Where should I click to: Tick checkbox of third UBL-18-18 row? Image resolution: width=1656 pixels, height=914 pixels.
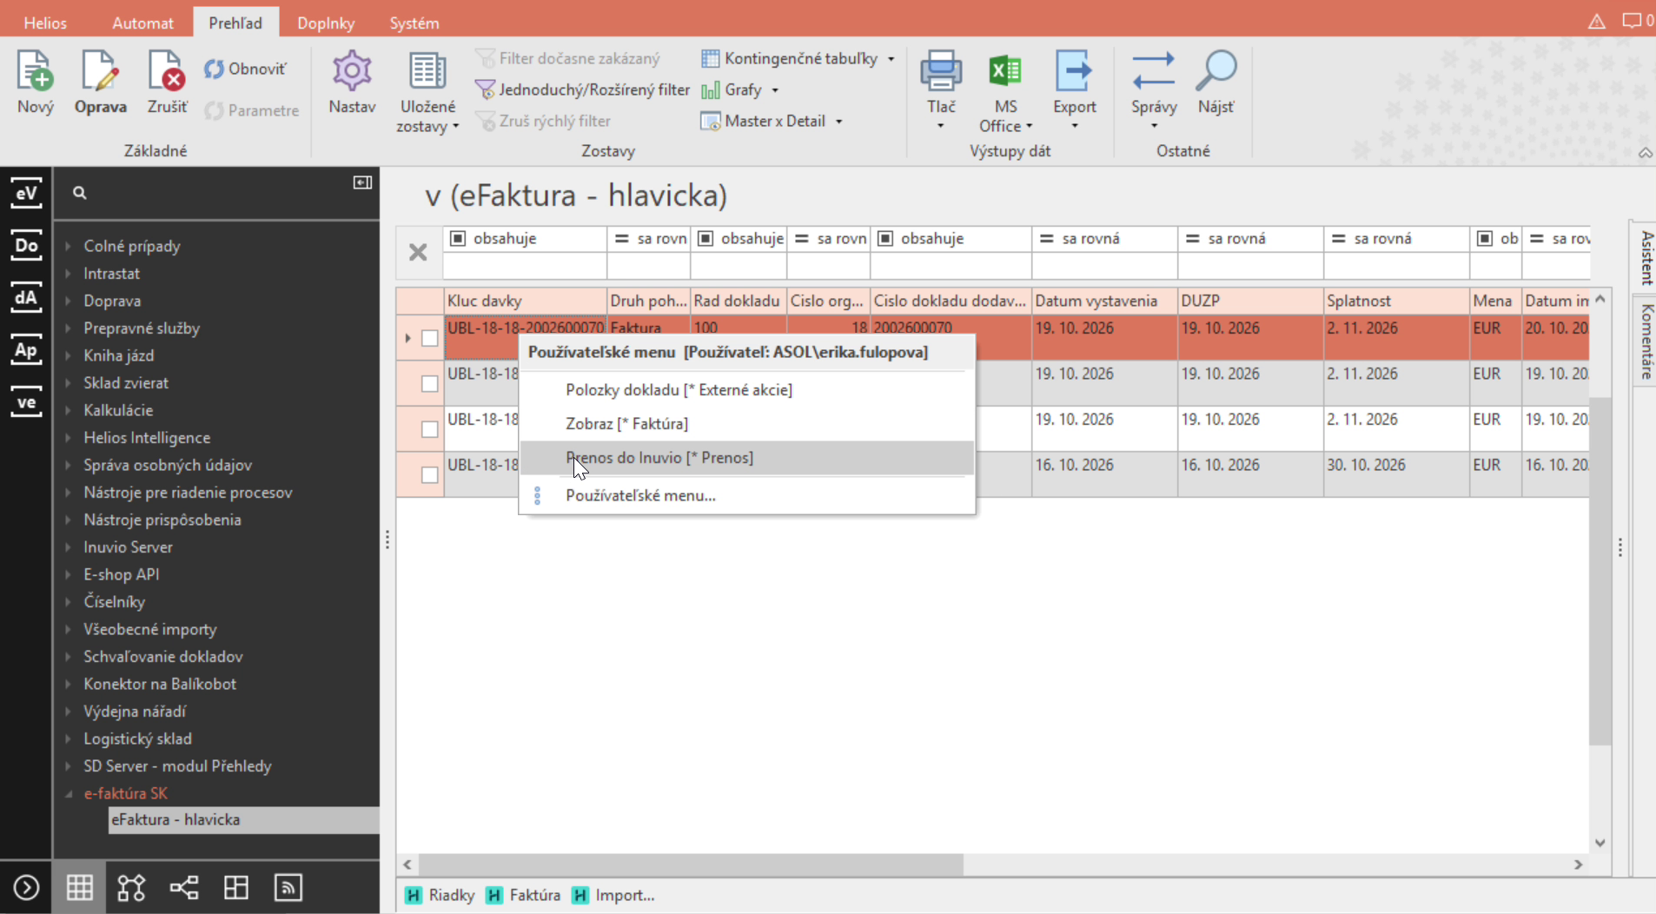[429, 429]
